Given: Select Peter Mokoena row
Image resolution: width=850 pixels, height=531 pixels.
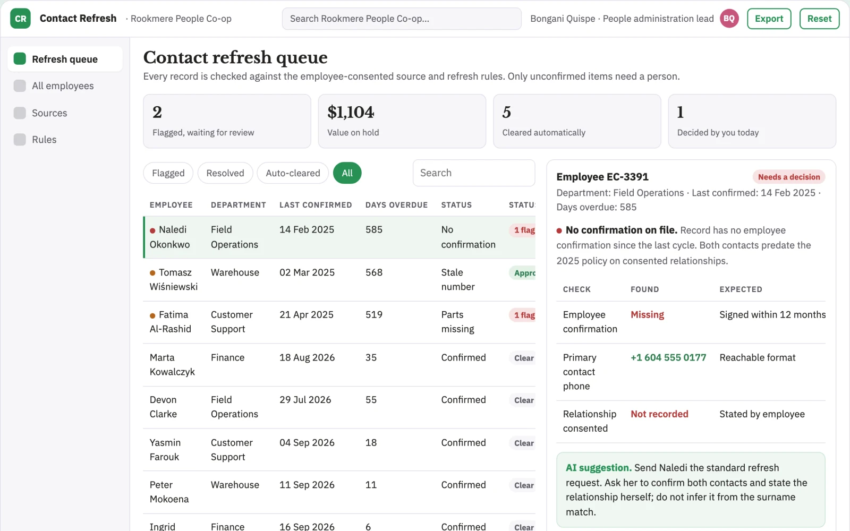Looking at the screenshot, I should tap(339, 492).
